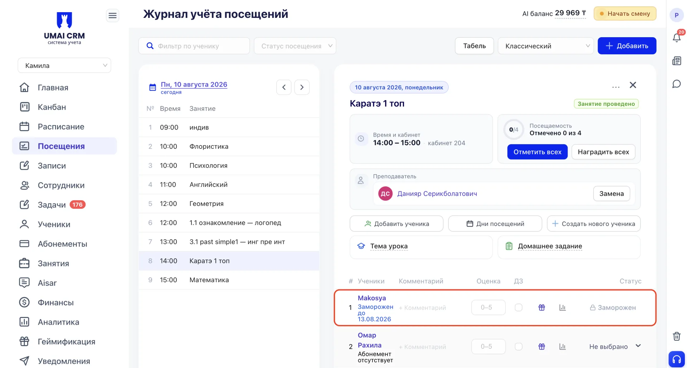The image size is (687, 368).
Task: Click teacher avatar ДС
Action: tap(385, 194)
